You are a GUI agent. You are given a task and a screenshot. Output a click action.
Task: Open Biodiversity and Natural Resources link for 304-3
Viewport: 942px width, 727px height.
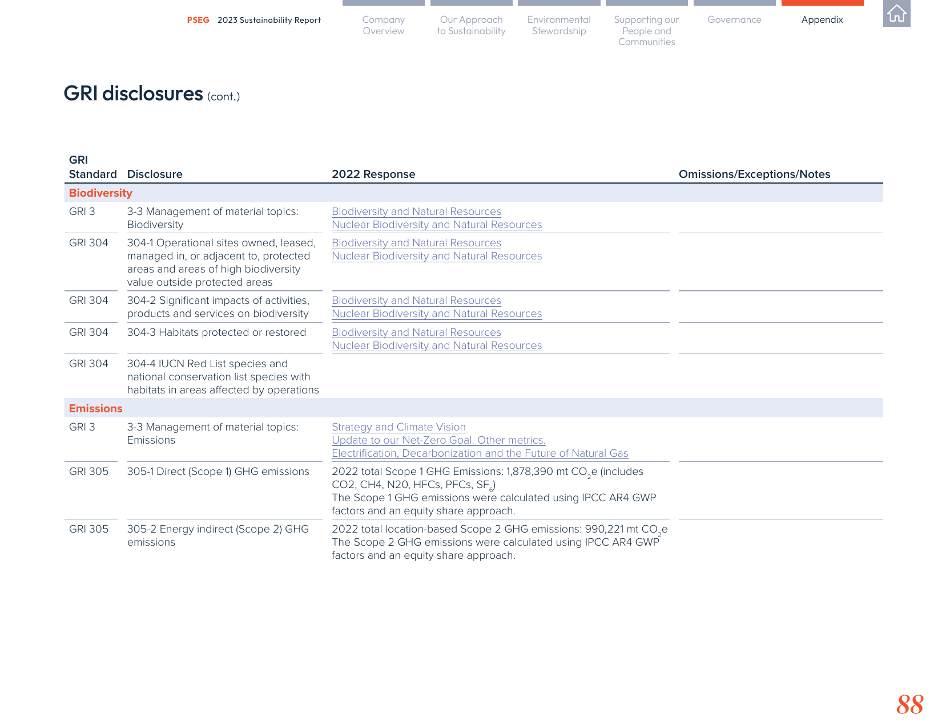click(x=416, y=332)
